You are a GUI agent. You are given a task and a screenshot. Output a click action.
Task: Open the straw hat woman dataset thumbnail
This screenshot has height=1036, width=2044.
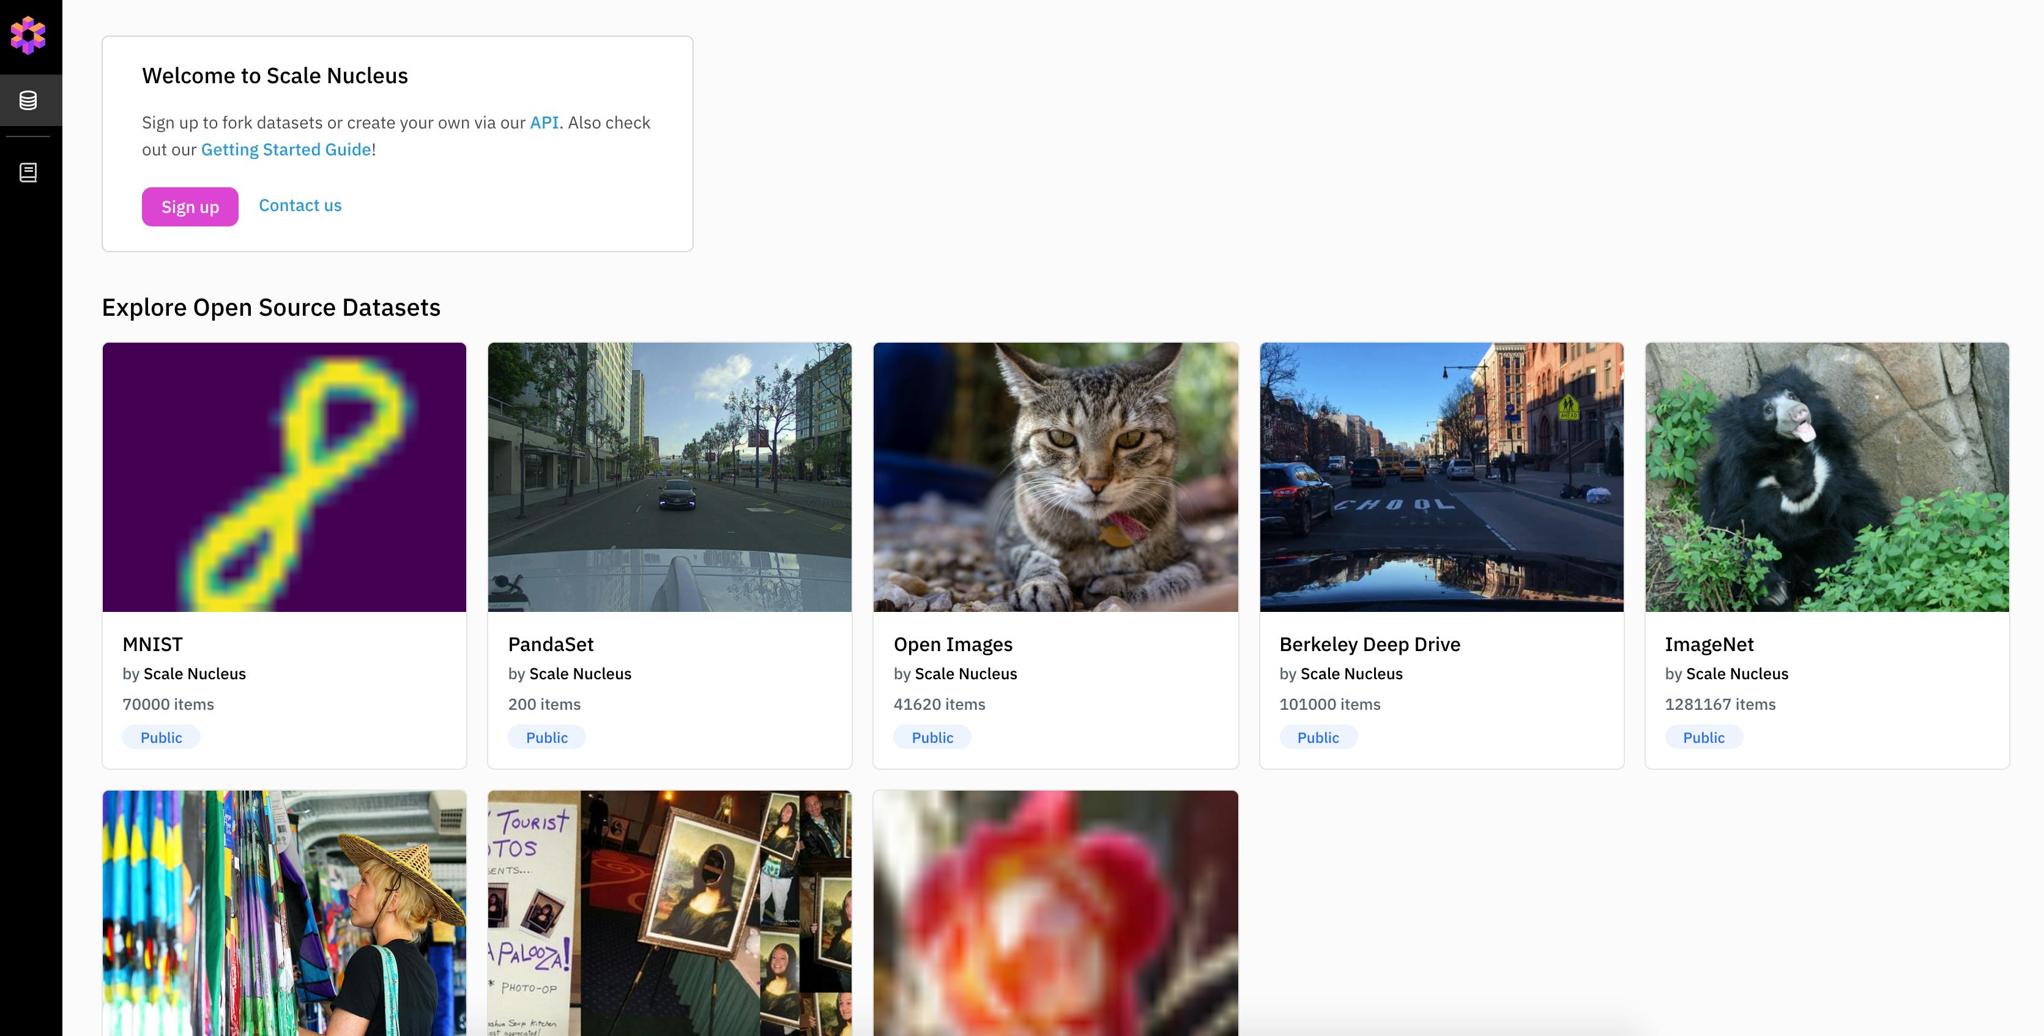(x=284, y=913)
